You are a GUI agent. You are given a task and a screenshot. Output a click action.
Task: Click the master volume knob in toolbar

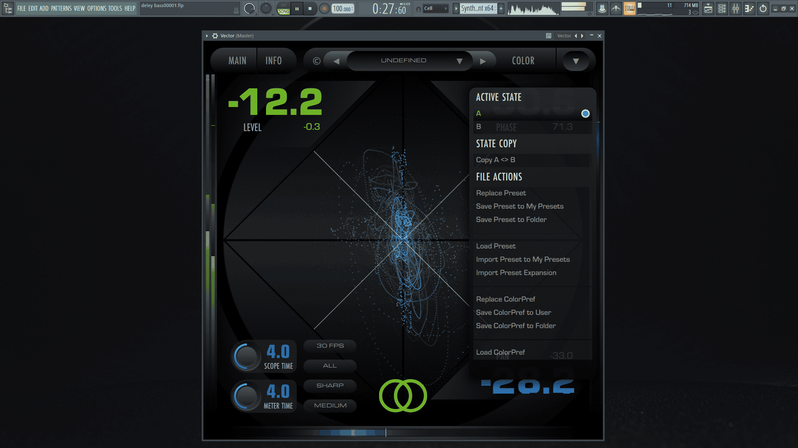point(249,8)
